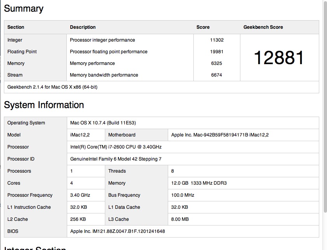Click the '3.40 GHz' frequency value
The width and height of the screenshot is (327, 250).
click(x=80, y=195)
